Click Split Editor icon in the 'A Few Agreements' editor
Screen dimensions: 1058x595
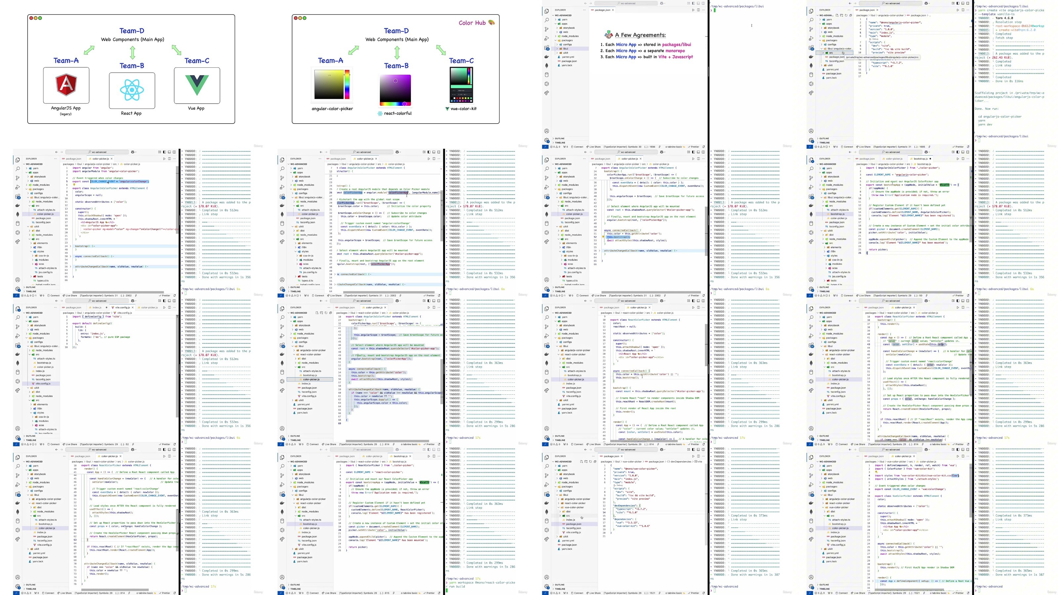698,10
